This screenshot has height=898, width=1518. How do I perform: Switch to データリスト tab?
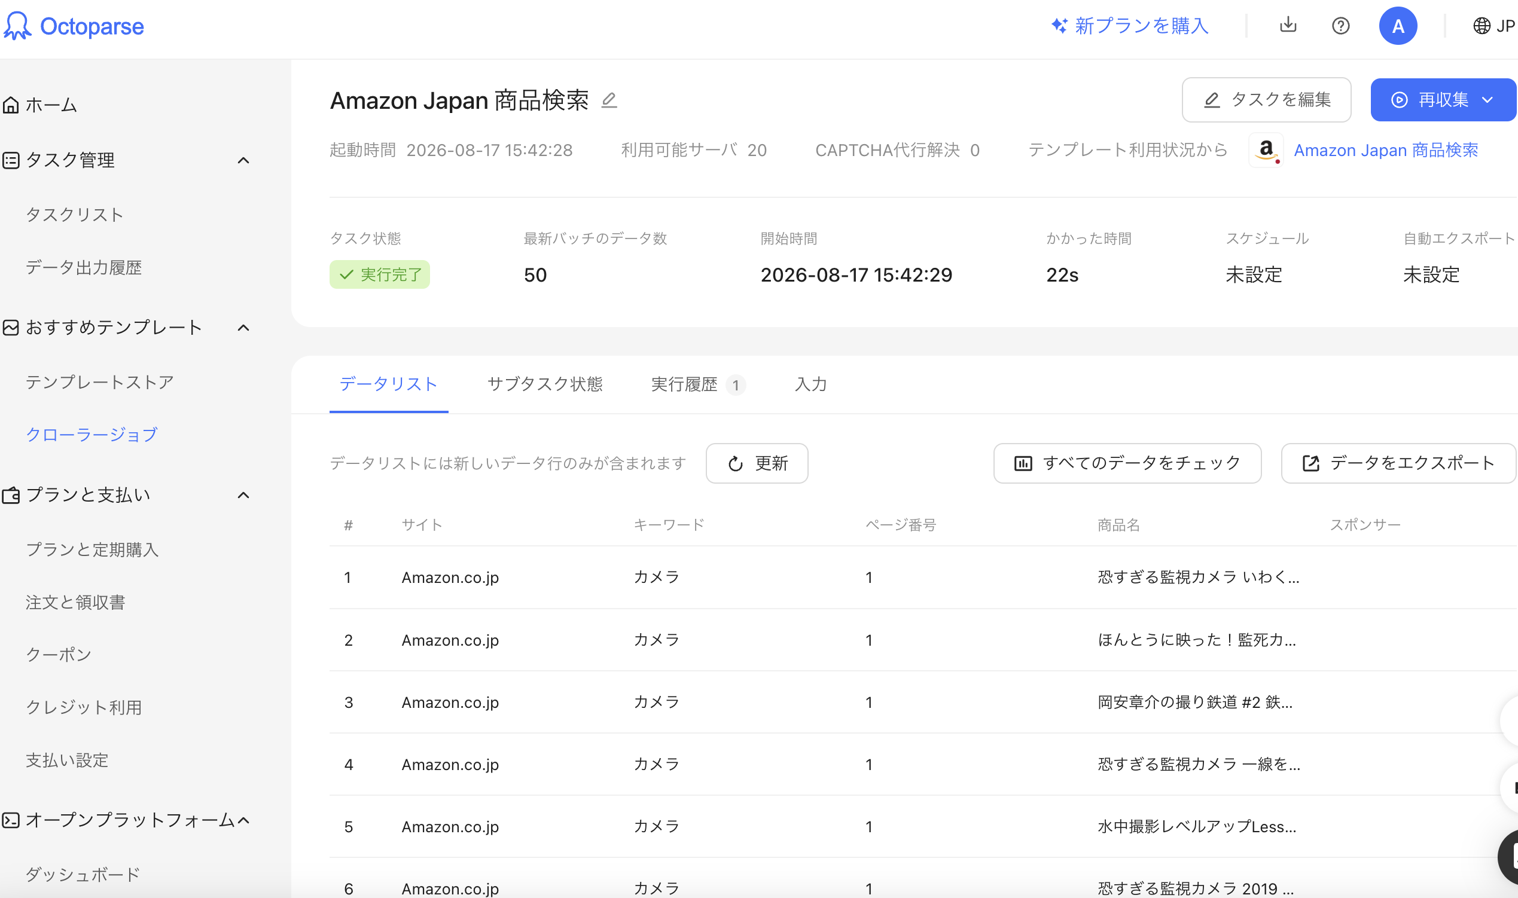click(x=389, y=384)
